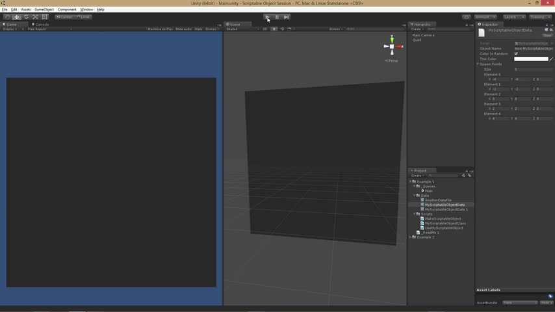Open the Layers dropdown

[513, 17]
